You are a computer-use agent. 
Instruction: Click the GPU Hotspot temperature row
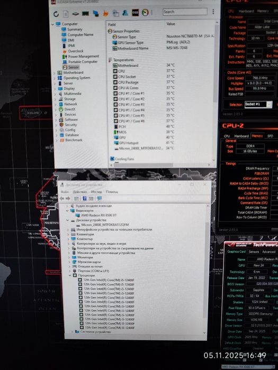pyautogui.click(x=145, y=143)
